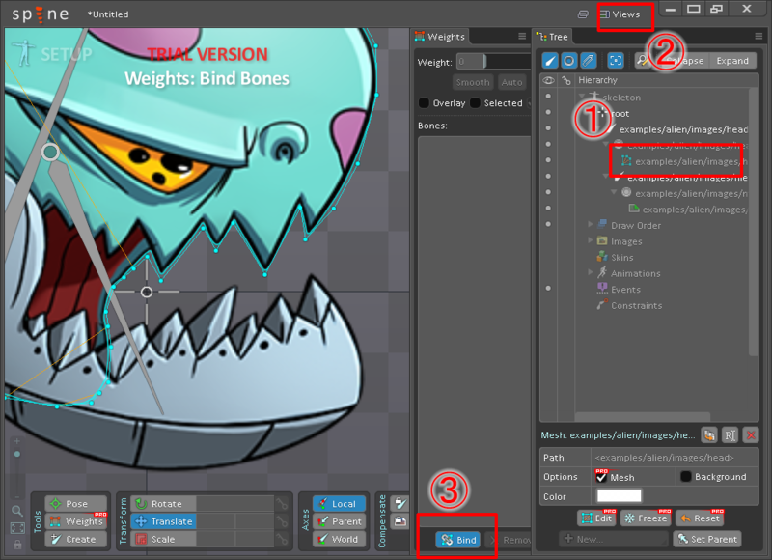The width and height of the screenshot is (772, 560).
Task: Open the Tree panel menu icon
Action: 758,36
